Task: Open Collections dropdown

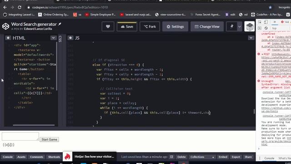Action: (x=202, y=157)
